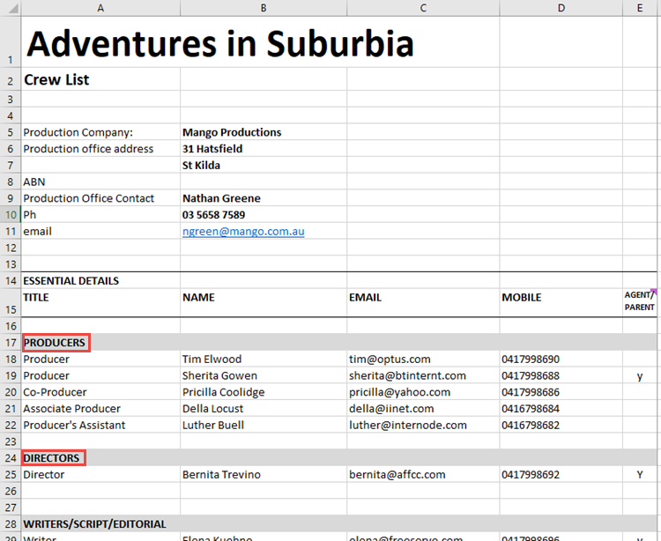Select column D header
The width and height of the screenshot is (661, 541).
coord(561,8)
